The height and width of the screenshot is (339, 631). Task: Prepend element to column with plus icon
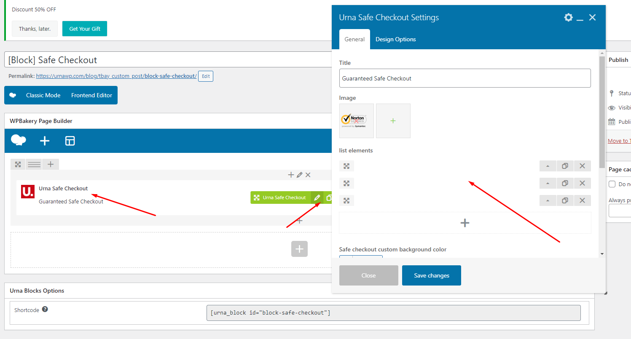[291, 175]
